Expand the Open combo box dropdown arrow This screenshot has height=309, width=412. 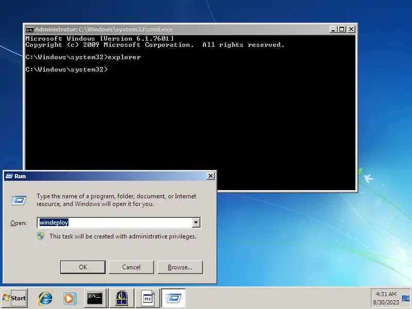196,222
